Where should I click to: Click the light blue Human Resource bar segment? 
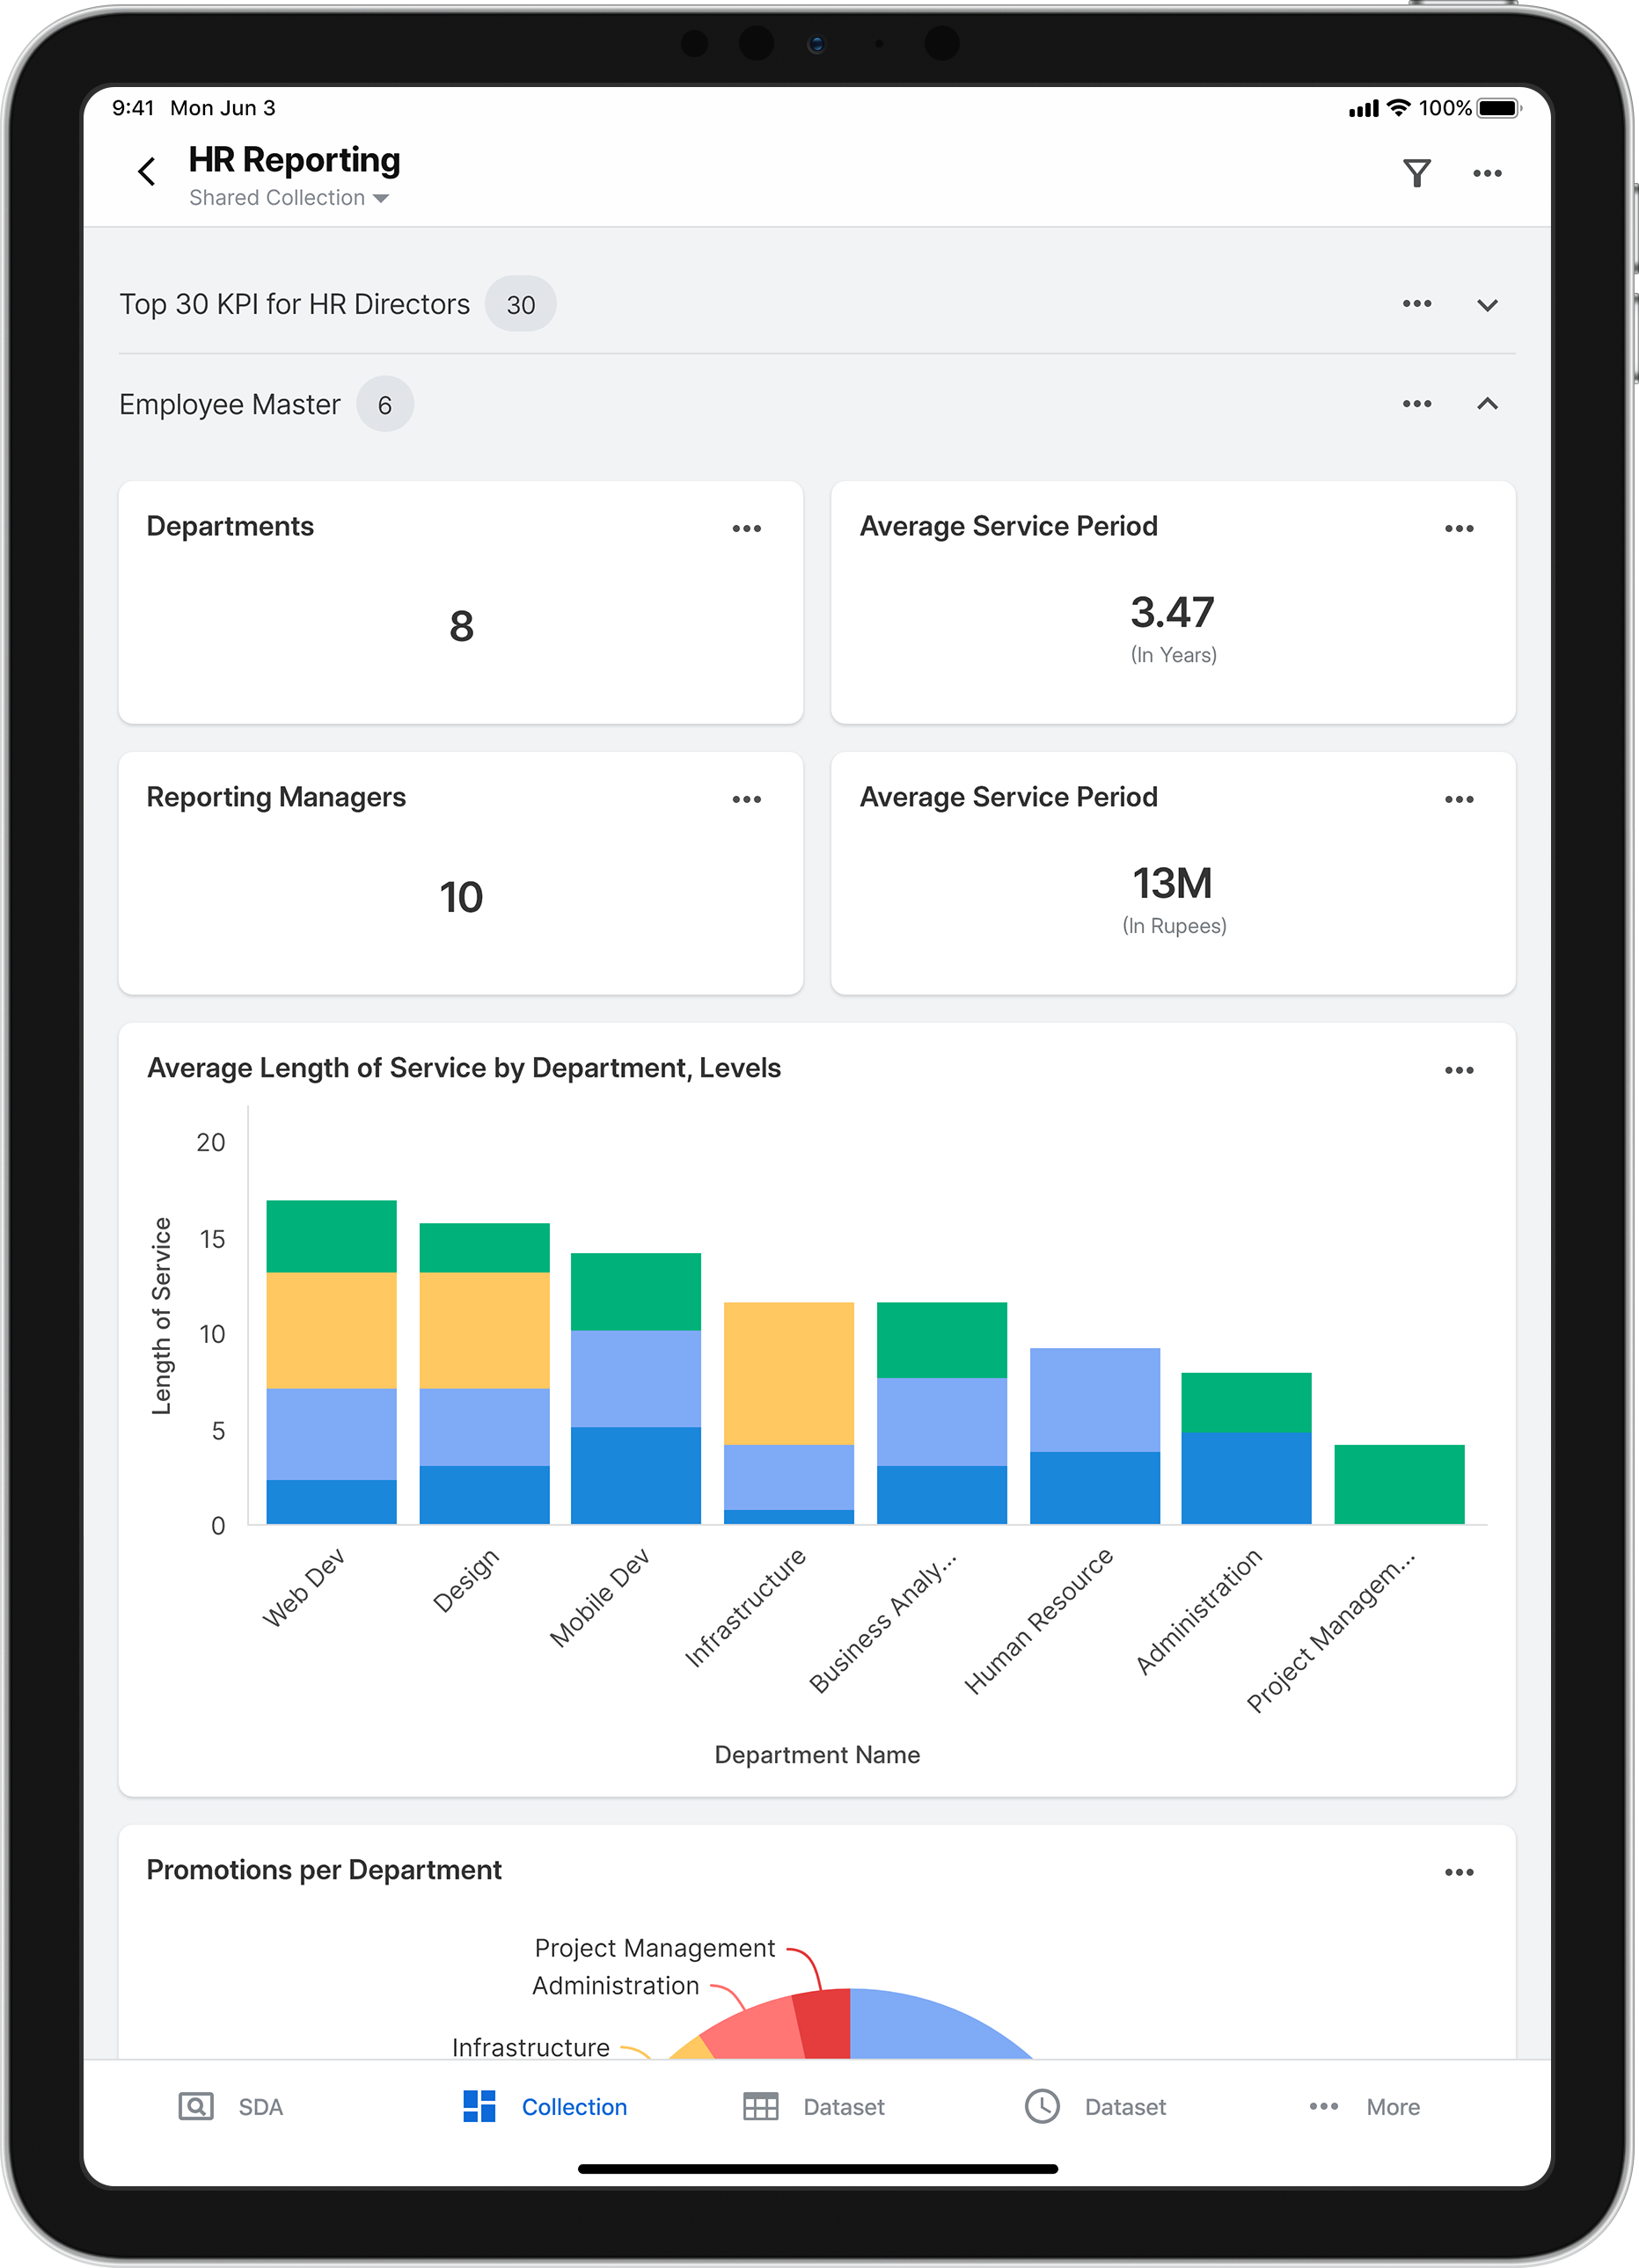tap(1094, 1400)
